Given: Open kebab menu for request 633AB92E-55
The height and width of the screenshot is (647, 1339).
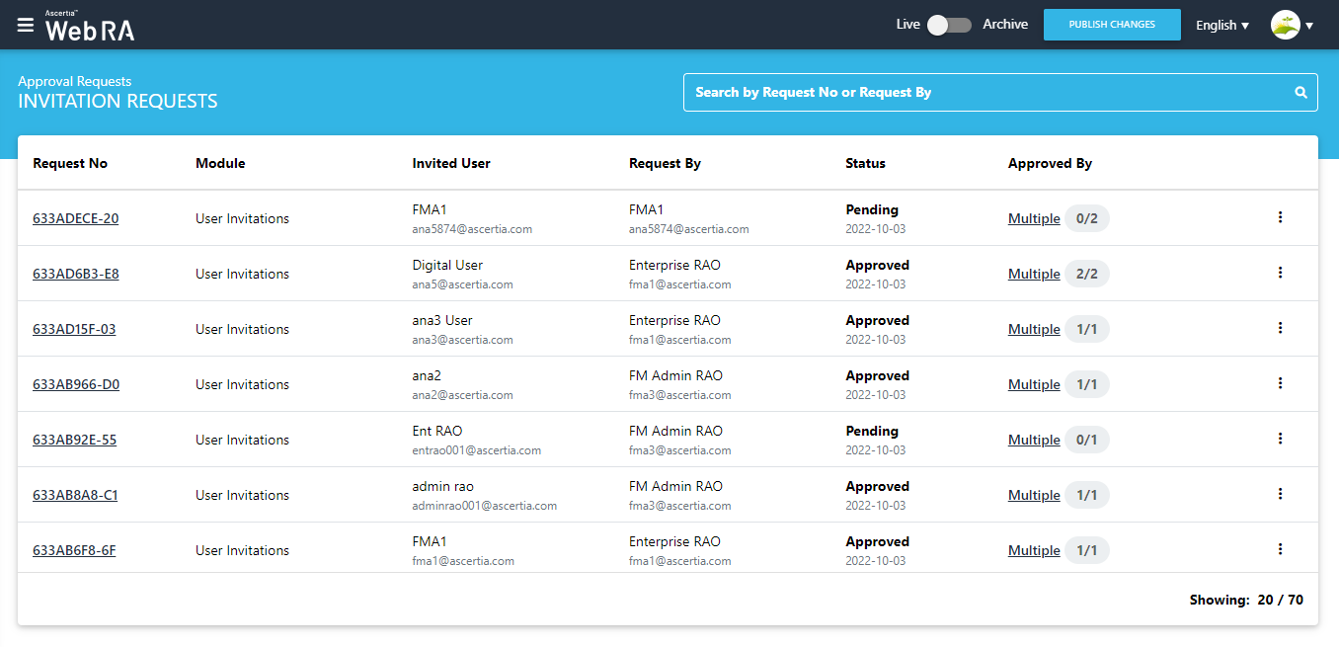Looking at the screenshot, I should tap(1280, 439).
